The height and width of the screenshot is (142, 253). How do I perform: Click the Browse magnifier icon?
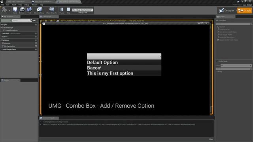22,10
